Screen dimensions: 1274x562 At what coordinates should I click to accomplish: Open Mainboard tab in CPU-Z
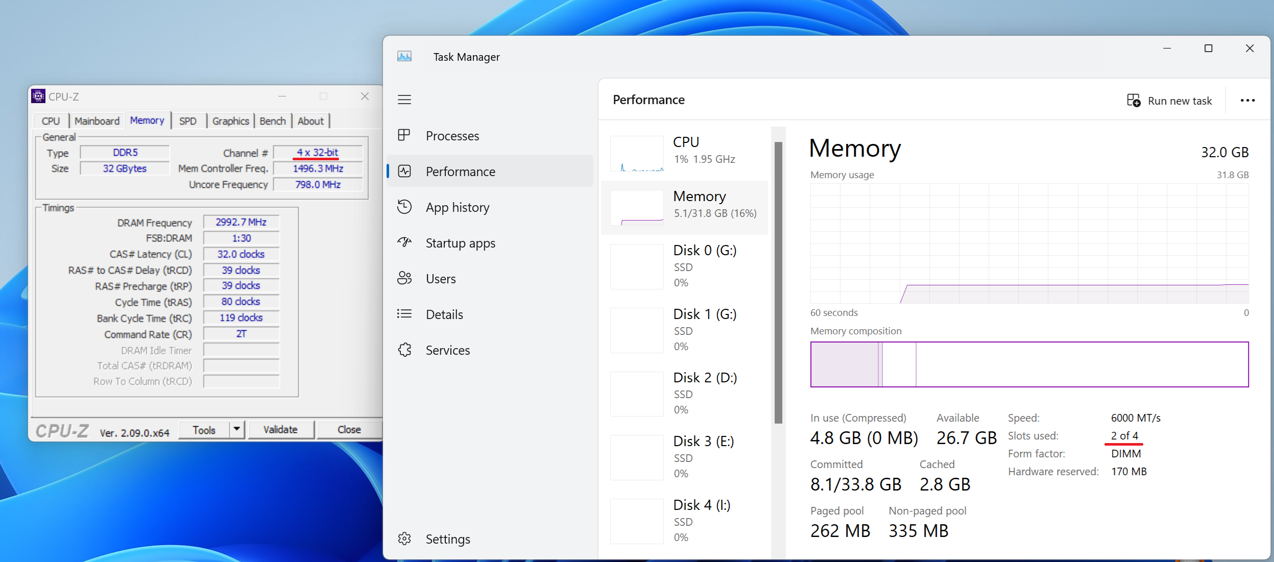97,121
